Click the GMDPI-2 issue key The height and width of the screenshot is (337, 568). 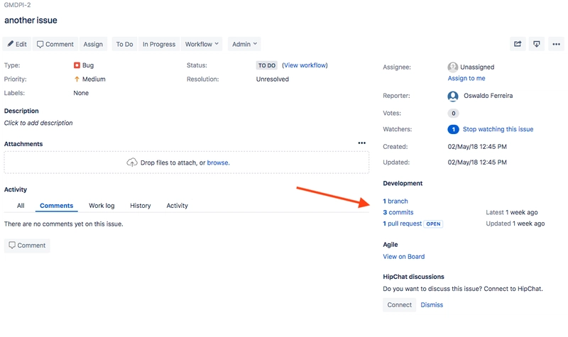point(17,5)
